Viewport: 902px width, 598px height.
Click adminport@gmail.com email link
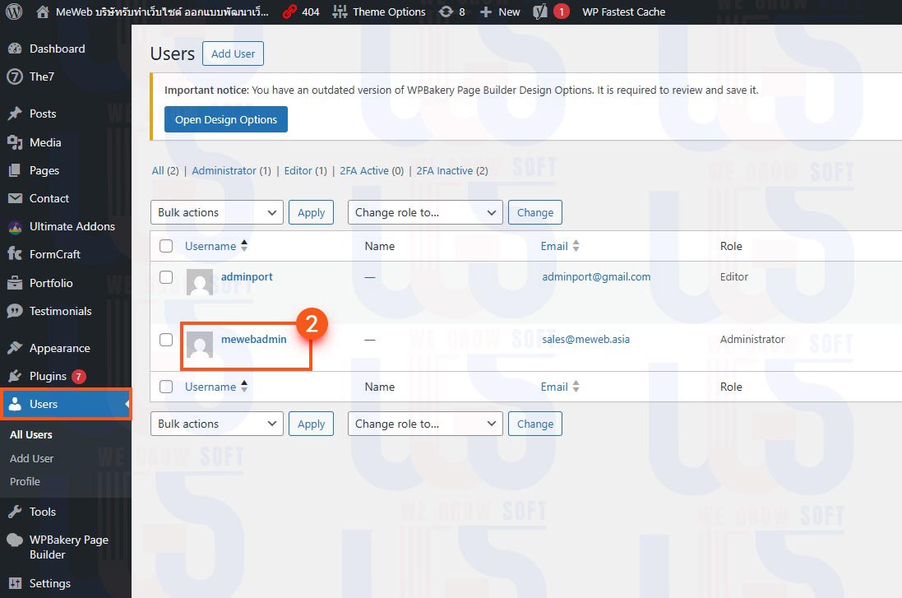pyautogui.click(x=596, y=277)
